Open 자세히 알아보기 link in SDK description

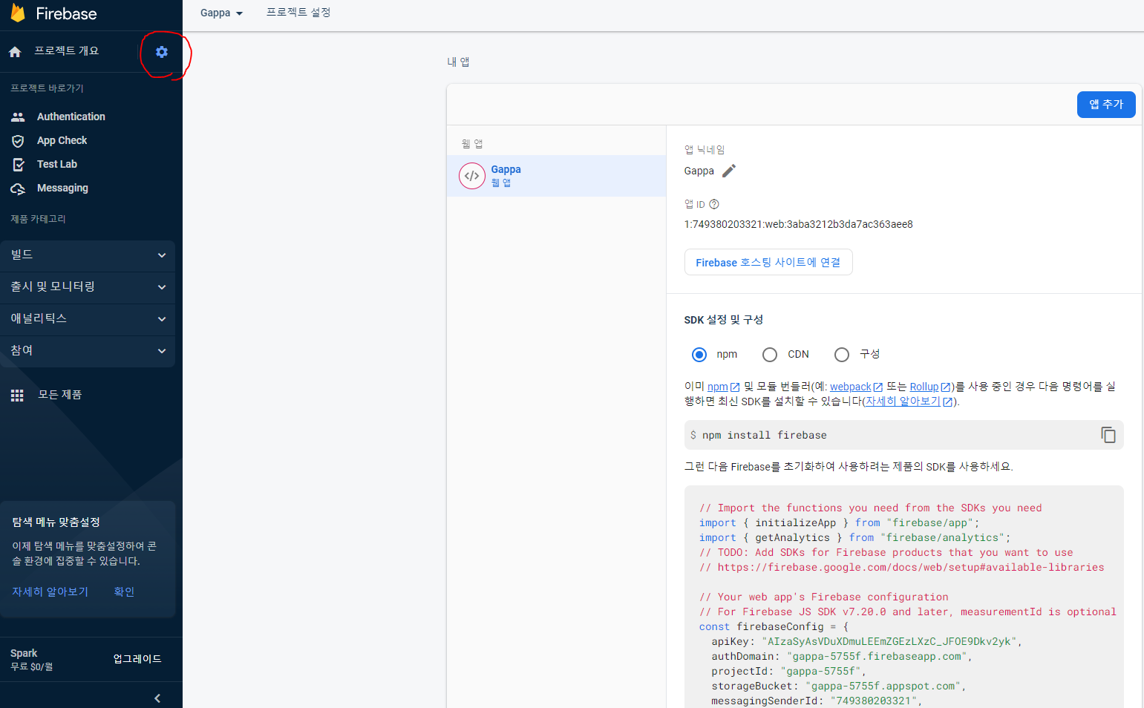pos(909,401)
